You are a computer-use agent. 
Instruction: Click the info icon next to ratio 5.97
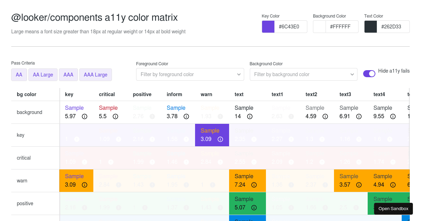coord(85,116)
